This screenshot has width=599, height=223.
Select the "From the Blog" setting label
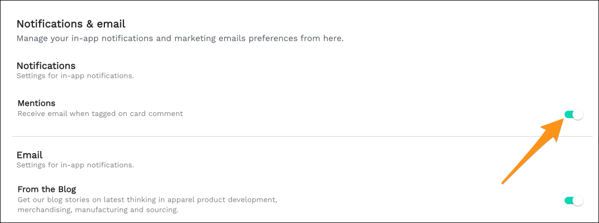47,189
